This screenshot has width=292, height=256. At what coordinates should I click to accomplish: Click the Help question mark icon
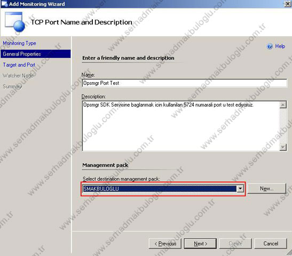(x=270, y=46)
